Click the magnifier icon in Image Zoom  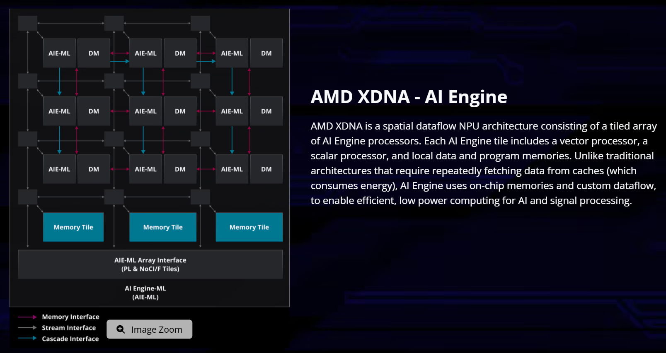[x=121, y=329]
